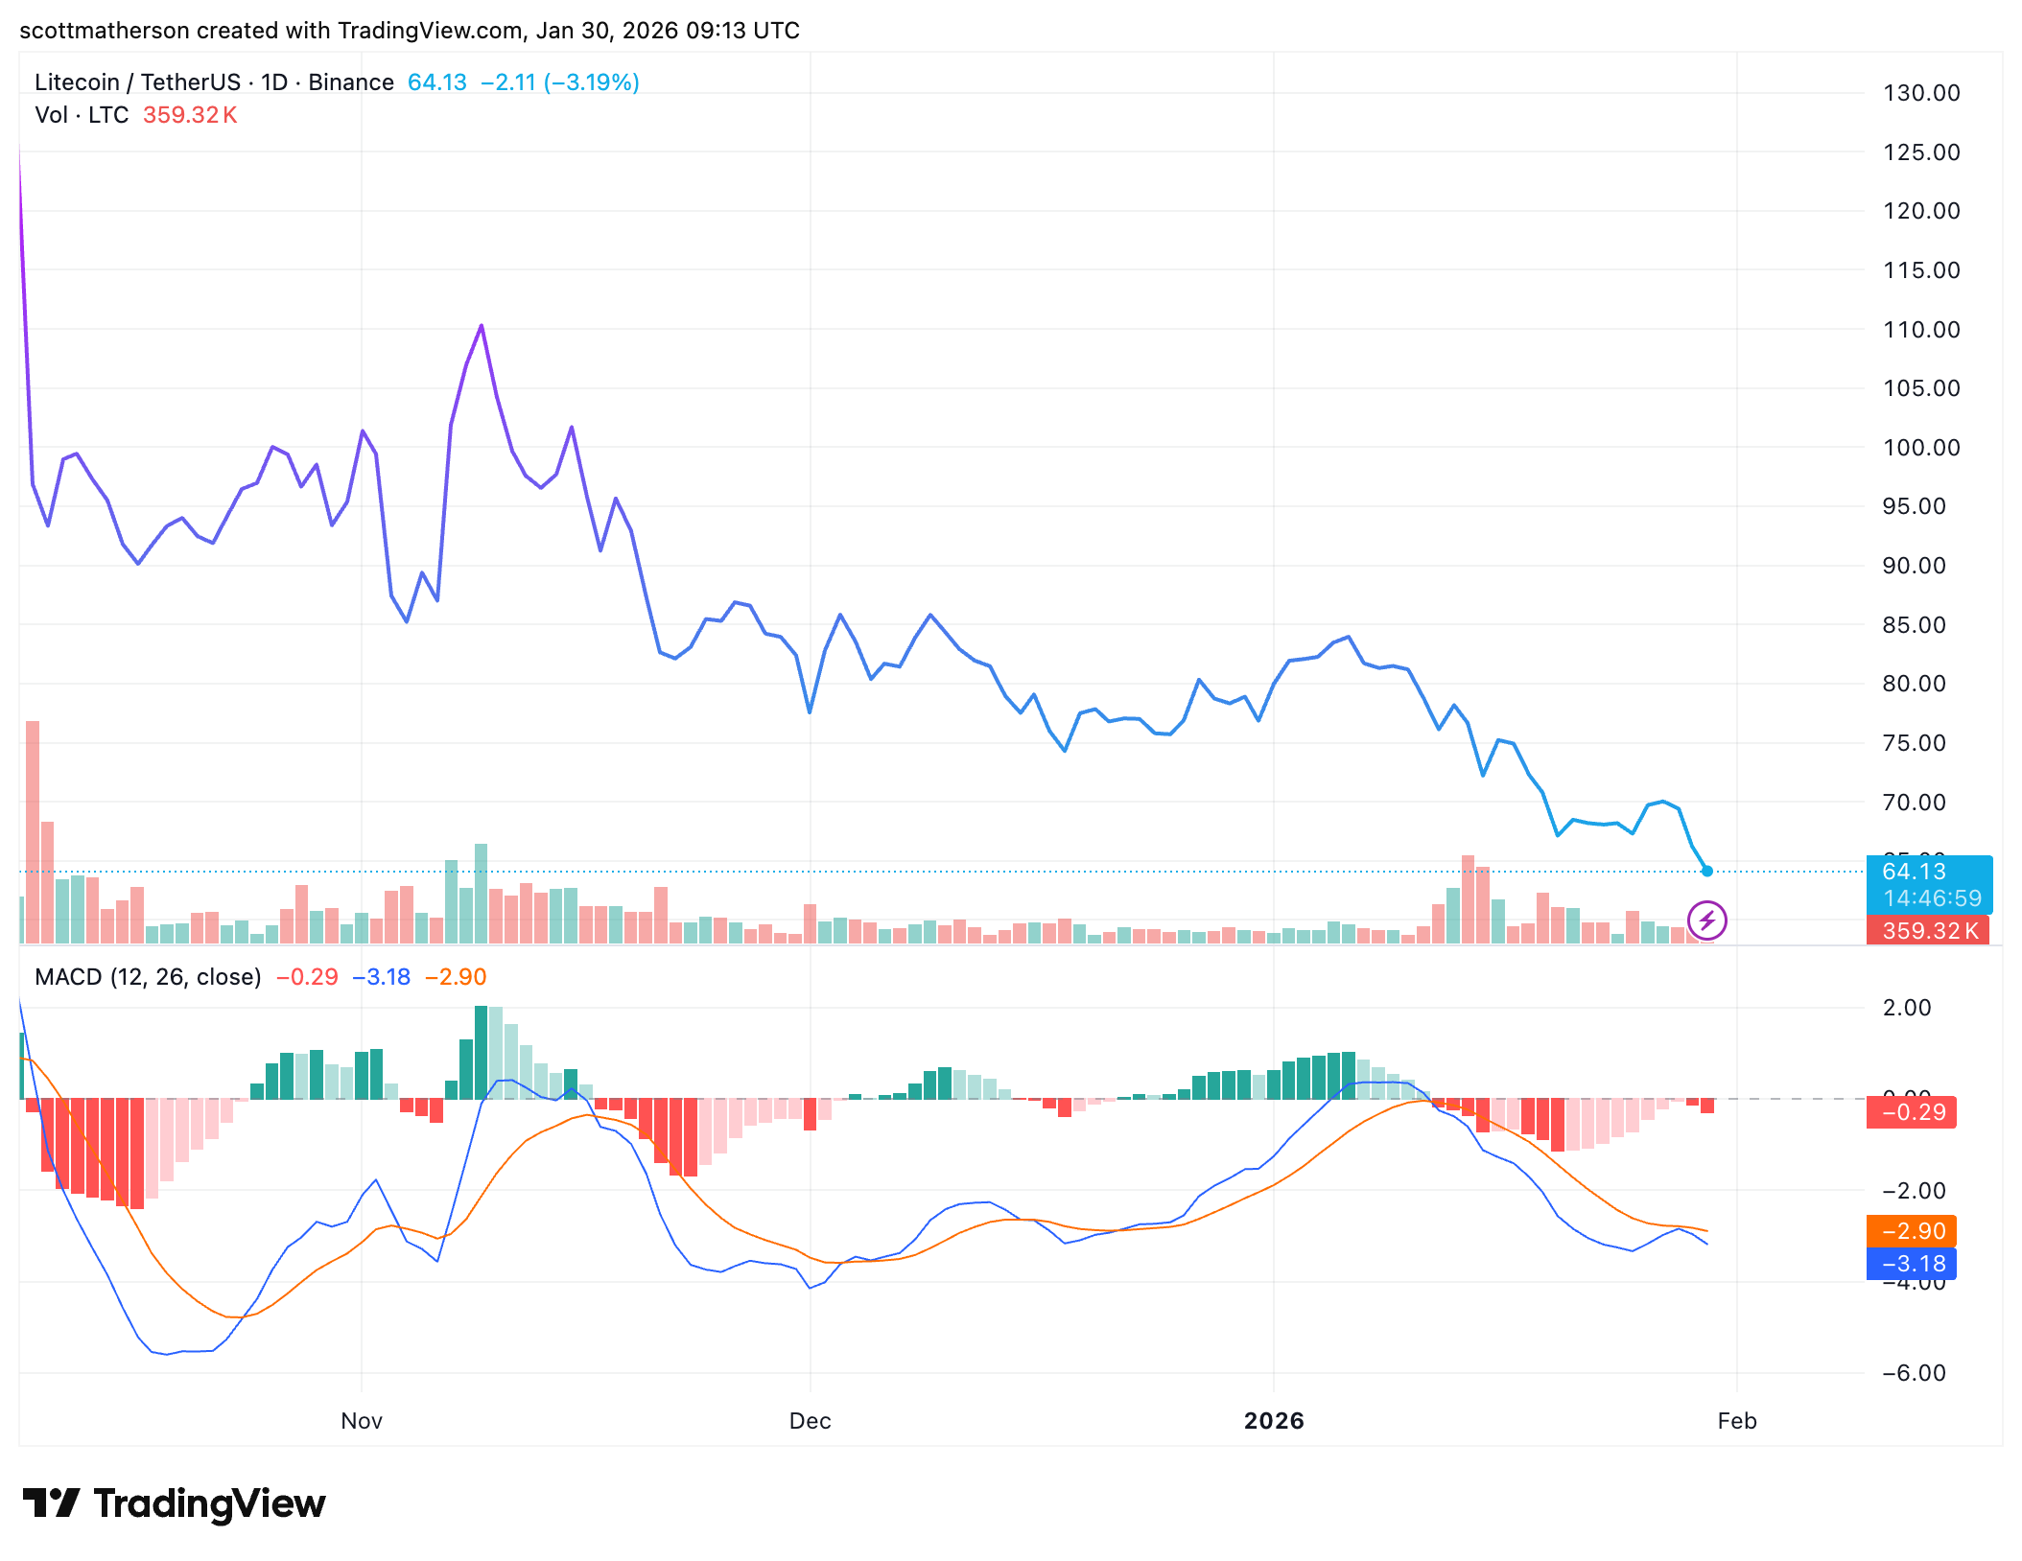2022x1561 pixels.
Task: Click the −0.29 histogram value label
Action: [x=1912, y=1112]
